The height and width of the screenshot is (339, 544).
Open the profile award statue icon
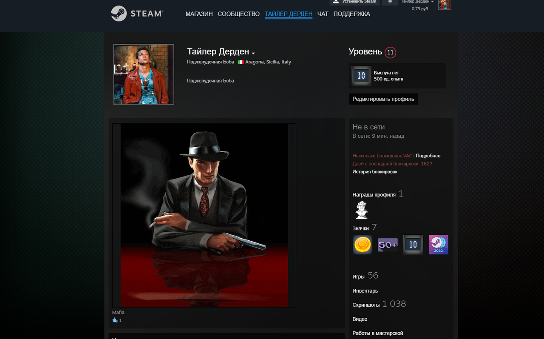pyautogui.click(x=362, y=210)
